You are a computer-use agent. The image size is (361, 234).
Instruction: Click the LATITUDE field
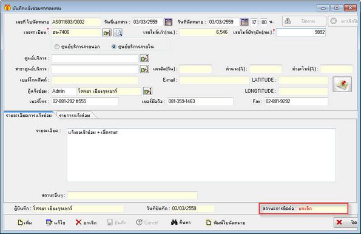pyautogui.click(x=303, y=80)
